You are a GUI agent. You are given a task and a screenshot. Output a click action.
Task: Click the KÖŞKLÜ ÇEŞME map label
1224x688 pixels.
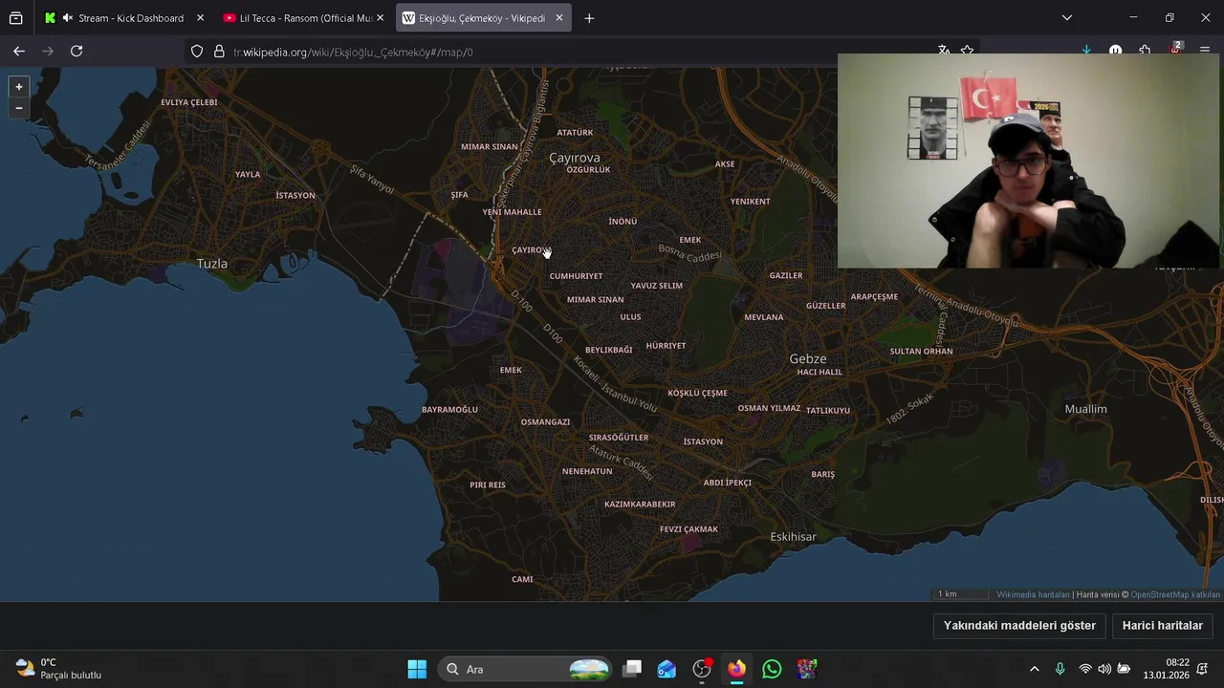coord(698,394)
